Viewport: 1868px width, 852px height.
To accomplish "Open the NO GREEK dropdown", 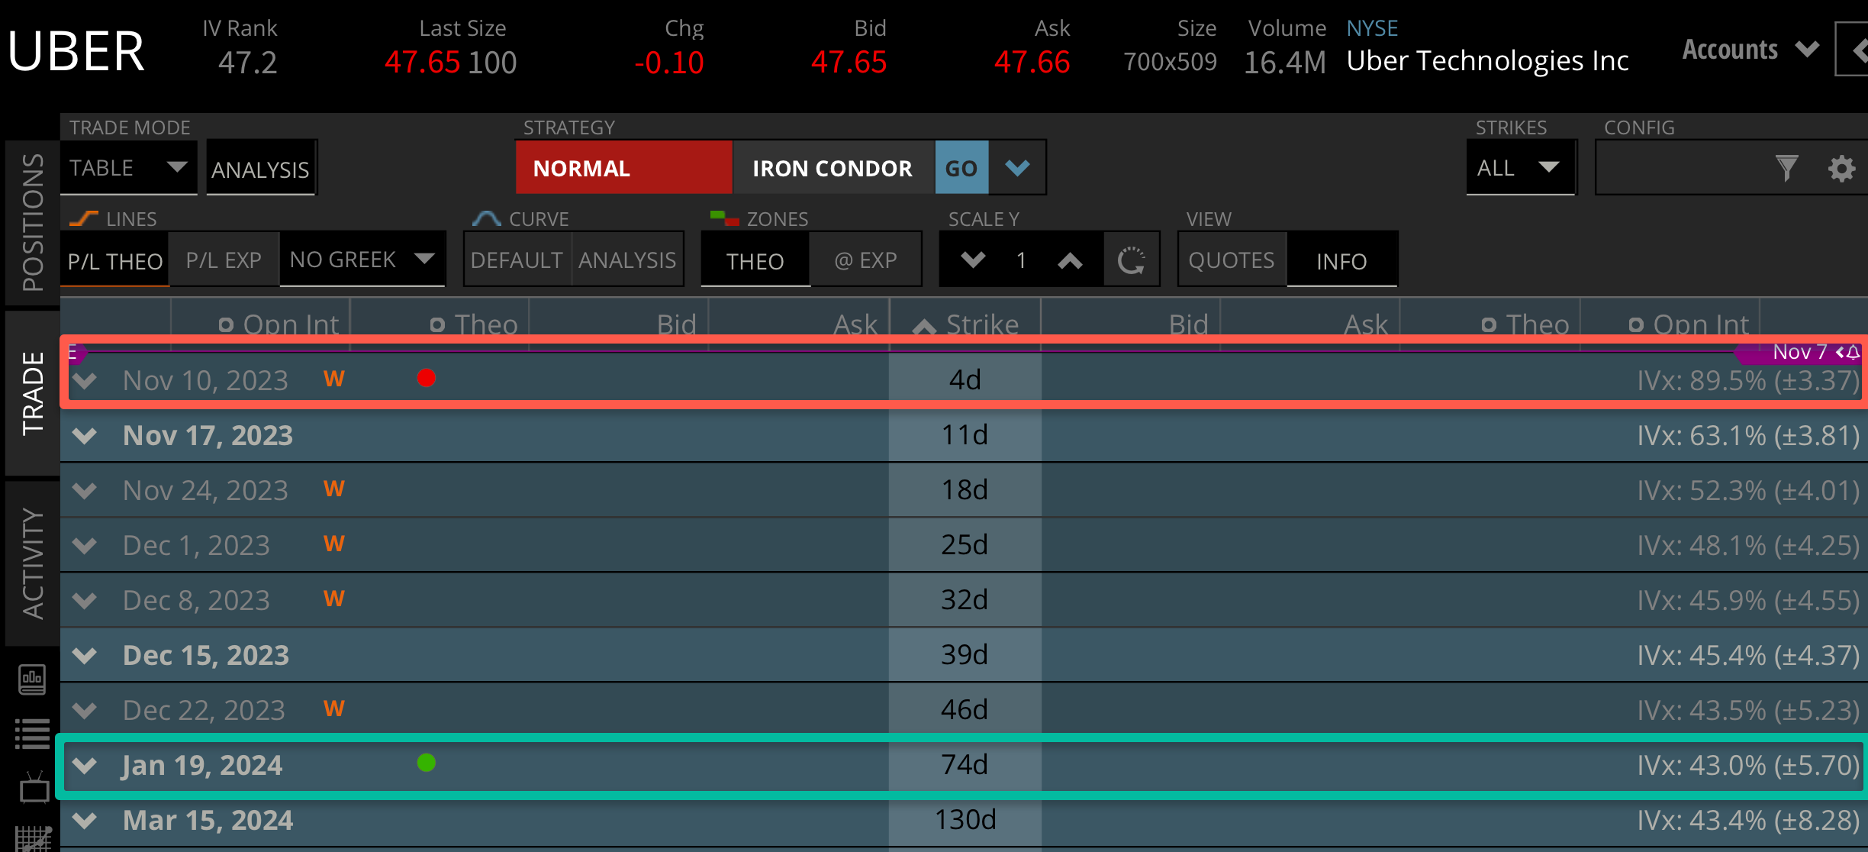I will (362, 260).
